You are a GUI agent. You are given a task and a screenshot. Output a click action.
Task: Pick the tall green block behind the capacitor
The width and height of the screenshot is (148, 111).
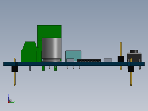point(49,32)
